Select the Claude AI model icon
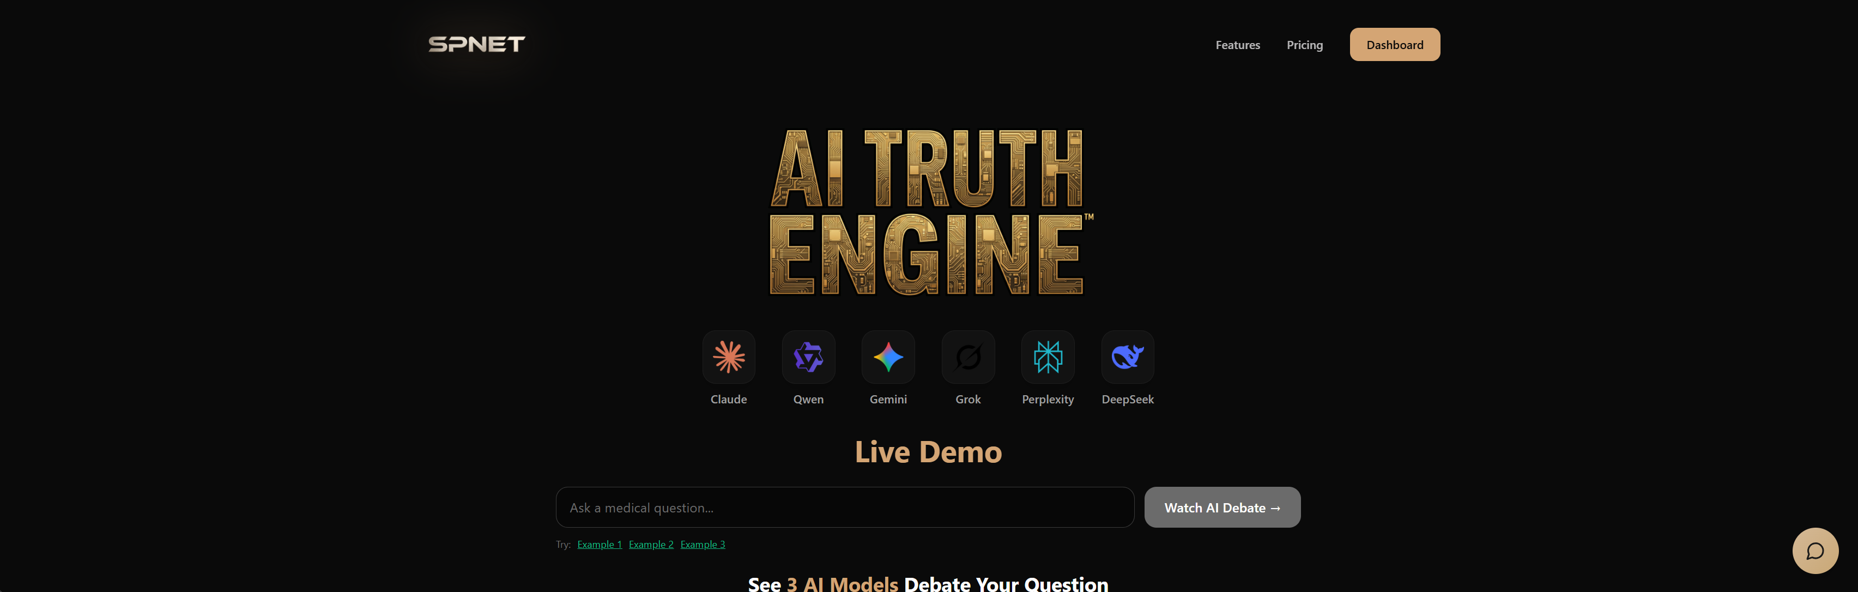Screen dimensions: 1858x592 point(729,356)
